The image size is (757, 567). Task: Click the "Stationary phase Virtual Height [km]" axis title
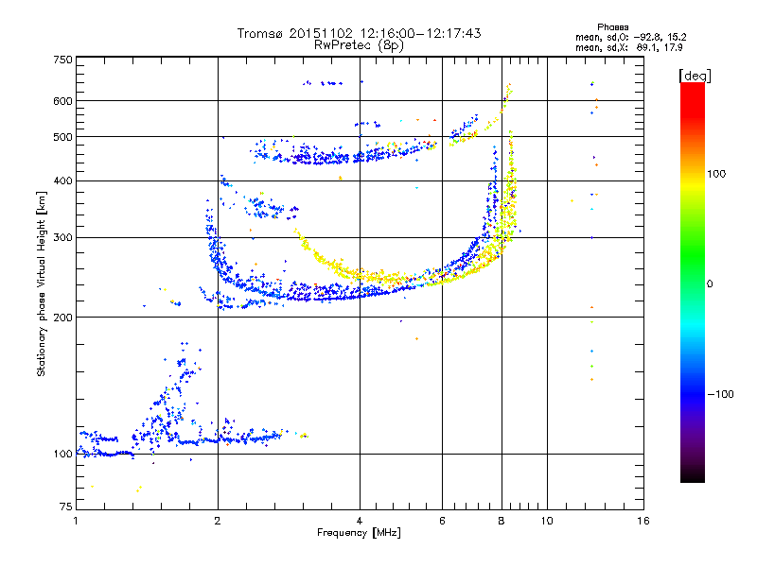(x=42, y=283)
